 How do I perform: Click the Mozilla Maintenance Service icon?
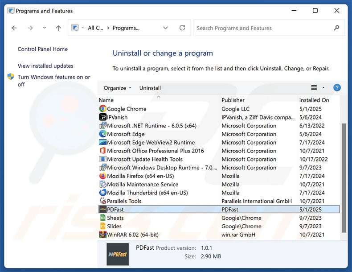(102, 184)
